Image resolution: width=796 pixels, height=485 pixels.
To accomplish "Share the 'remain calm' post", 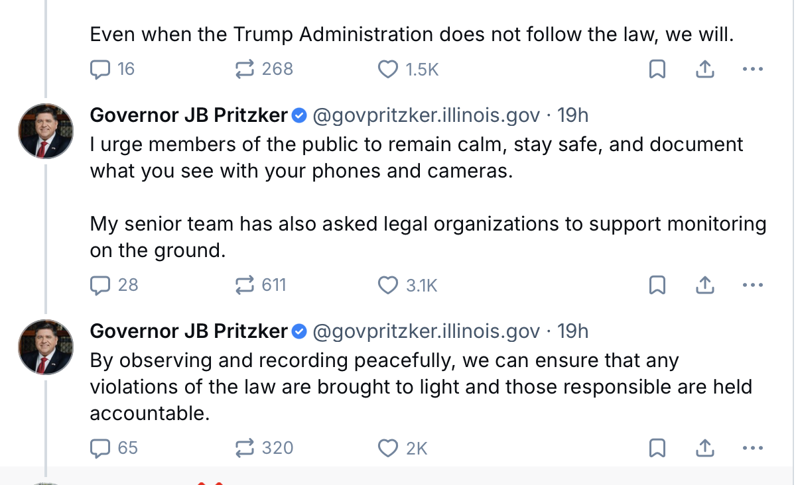I will pyautogui.click(x=704, y=285).
